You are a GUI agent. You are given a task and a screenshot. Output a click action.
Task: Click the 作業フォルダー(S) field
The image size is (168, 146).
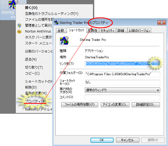122,74
